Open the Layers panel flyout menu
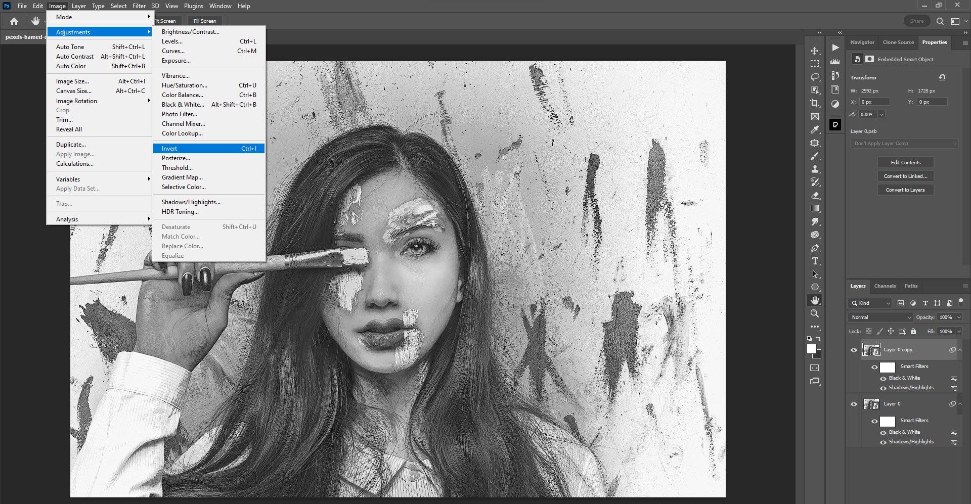This screenshot has width=971, height=504. pyautogui.click(x=965, y=286)
